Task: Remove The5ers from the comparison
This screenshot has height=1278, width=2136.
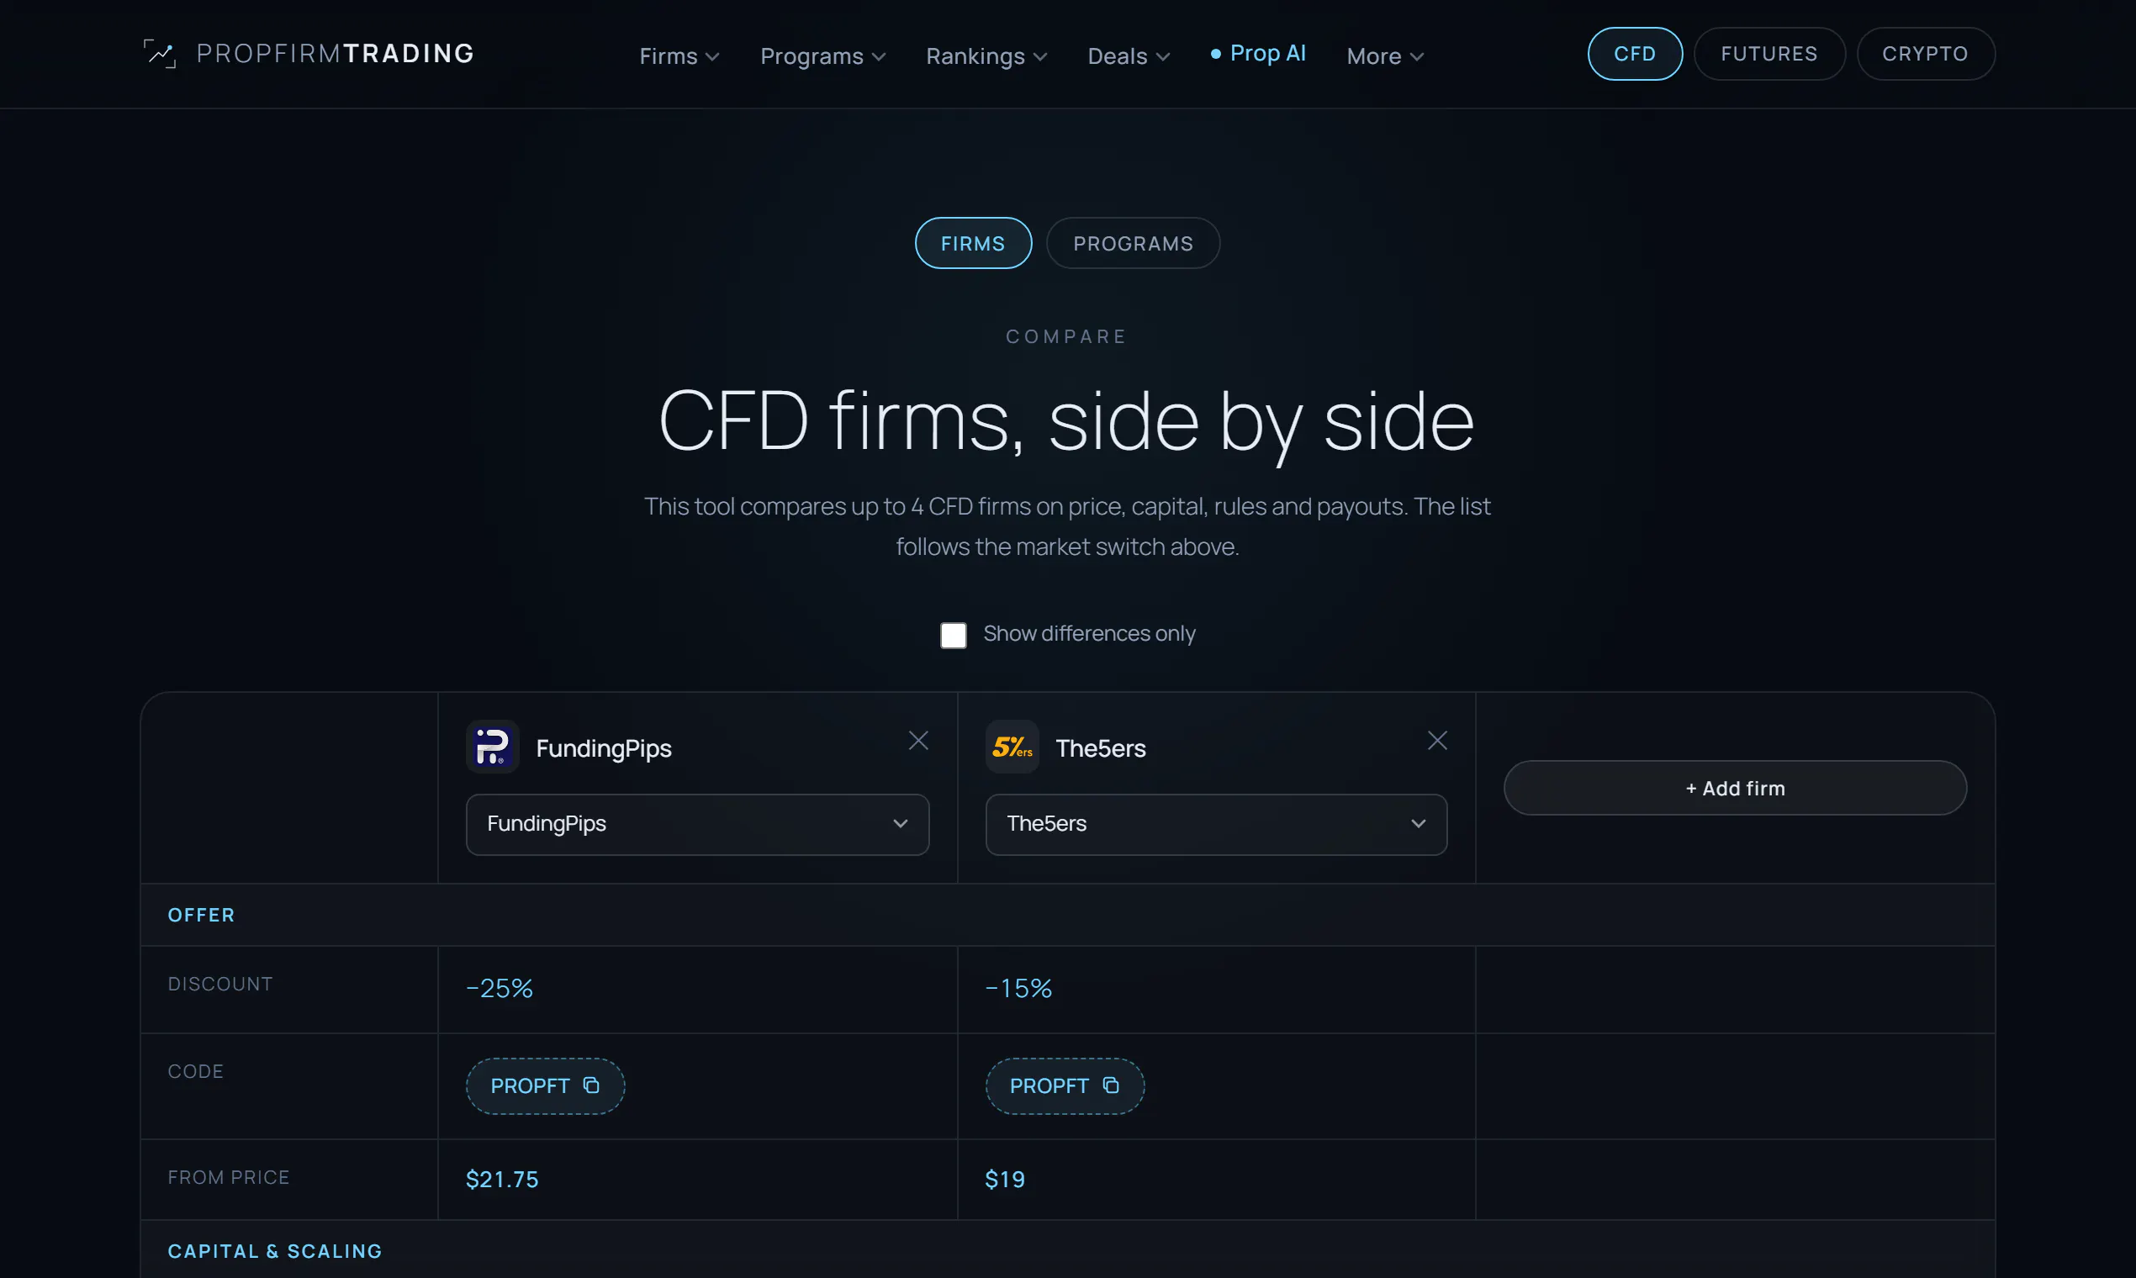Action: 1437,741
